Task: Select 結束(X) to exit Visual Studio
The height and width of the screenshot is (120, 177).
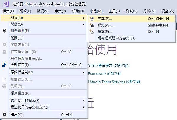Action: point(44,114)
